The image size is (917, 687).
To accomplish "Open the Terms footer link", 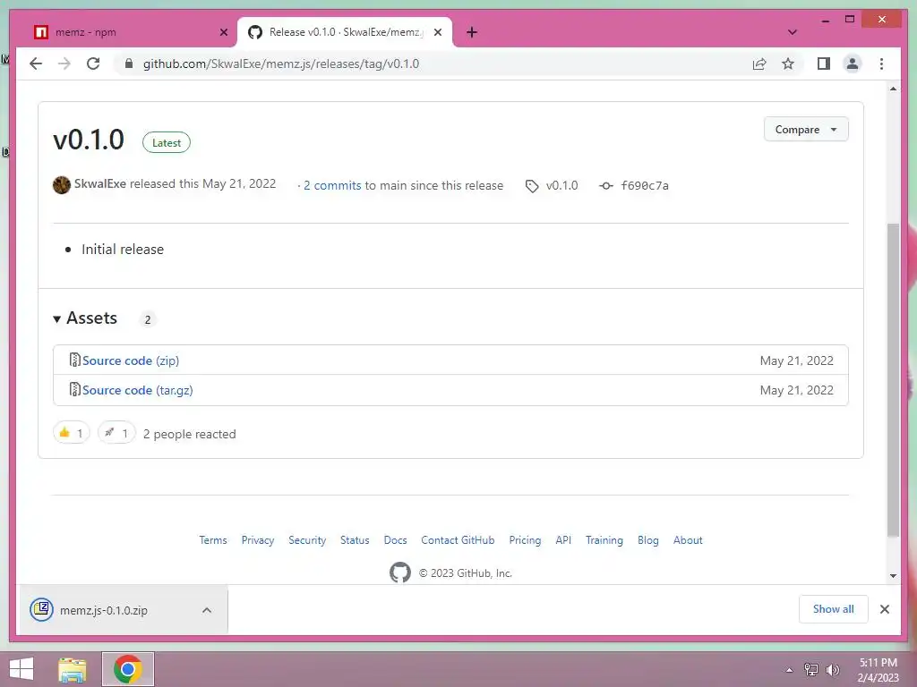I will (213, 539).
